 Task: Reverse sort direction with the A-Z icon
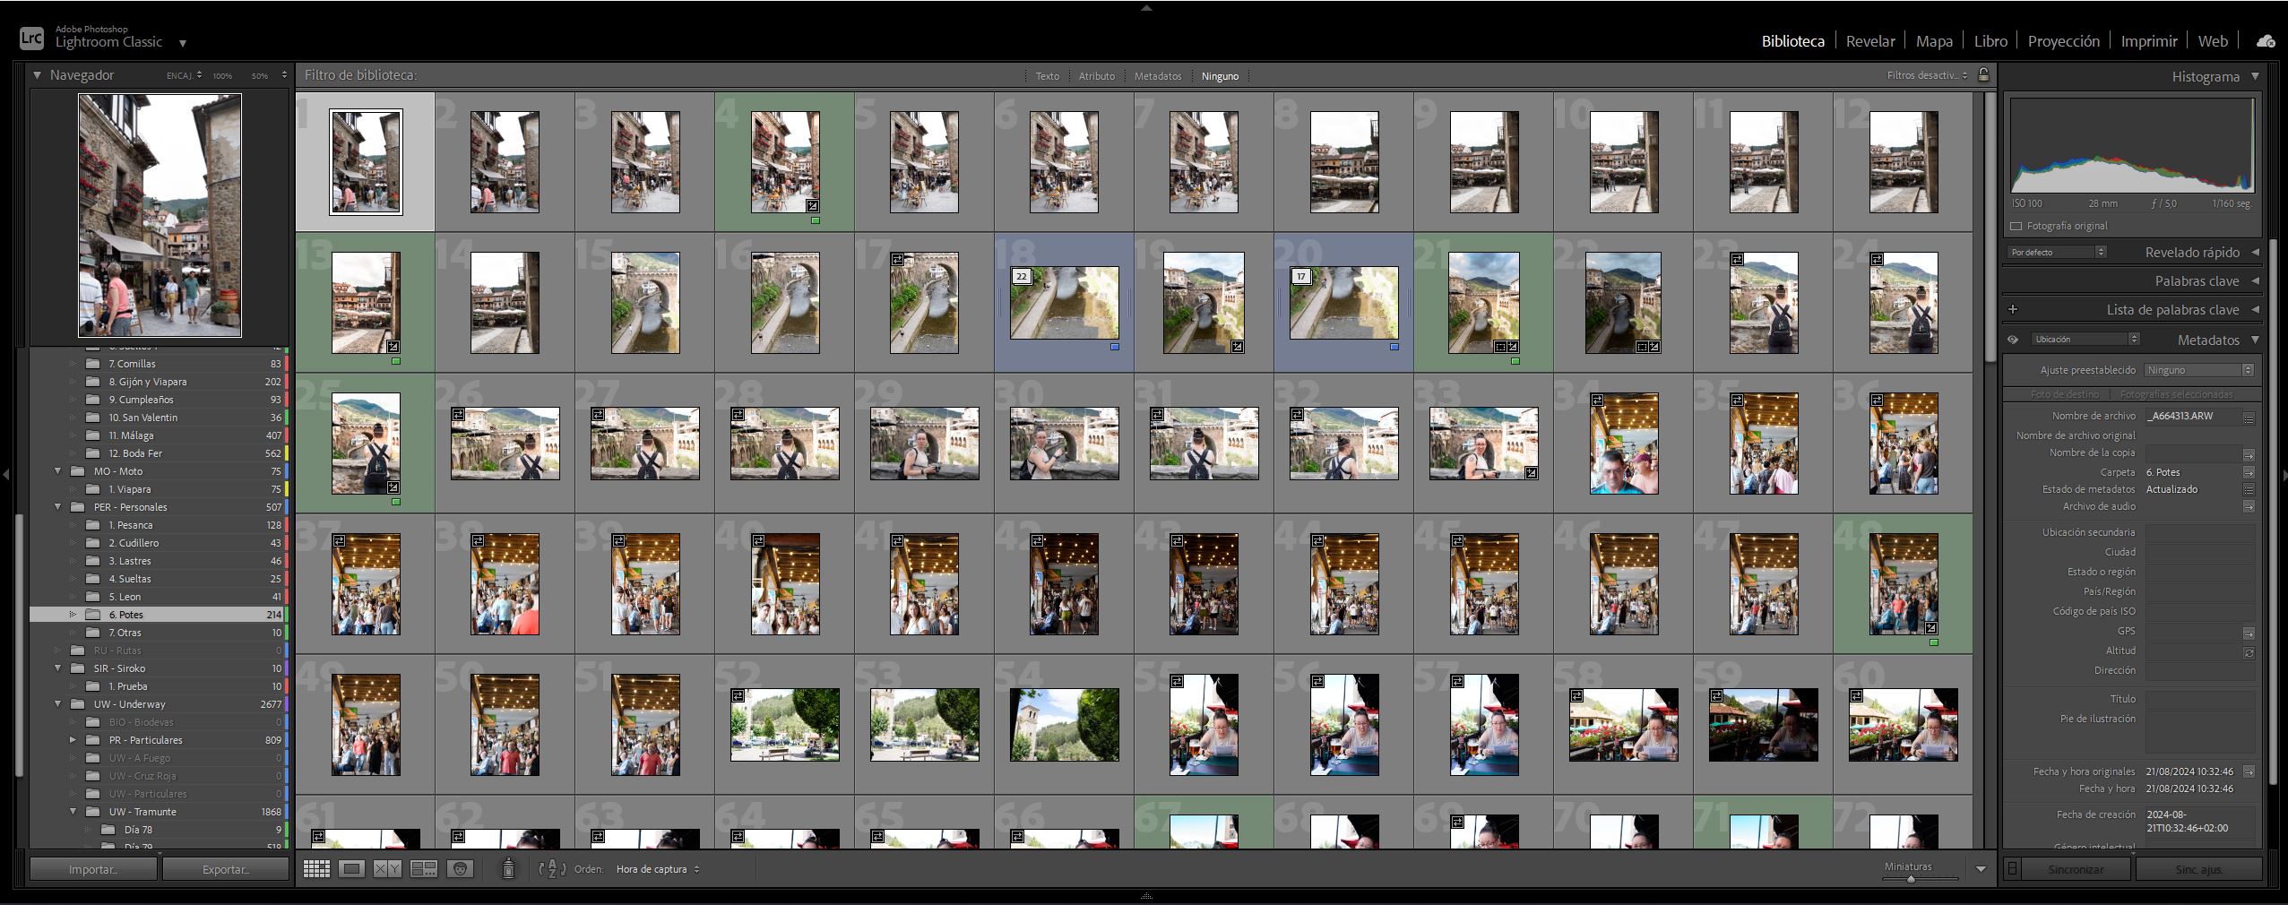(552, 868)
